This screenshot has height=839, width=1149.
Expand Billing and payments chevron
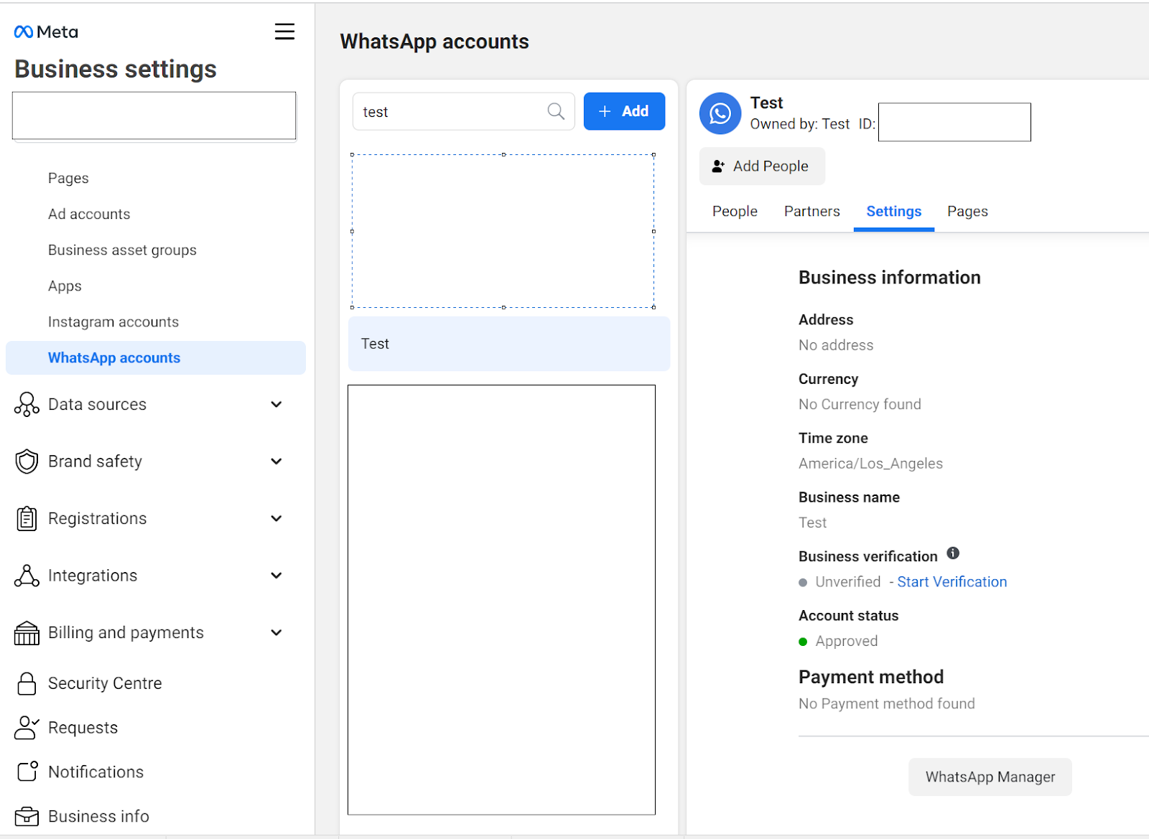coord(276,632)
